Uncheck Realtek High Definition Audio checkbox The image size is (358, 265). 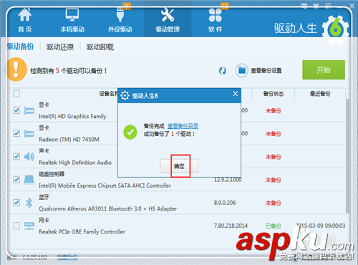coord(16,156)
